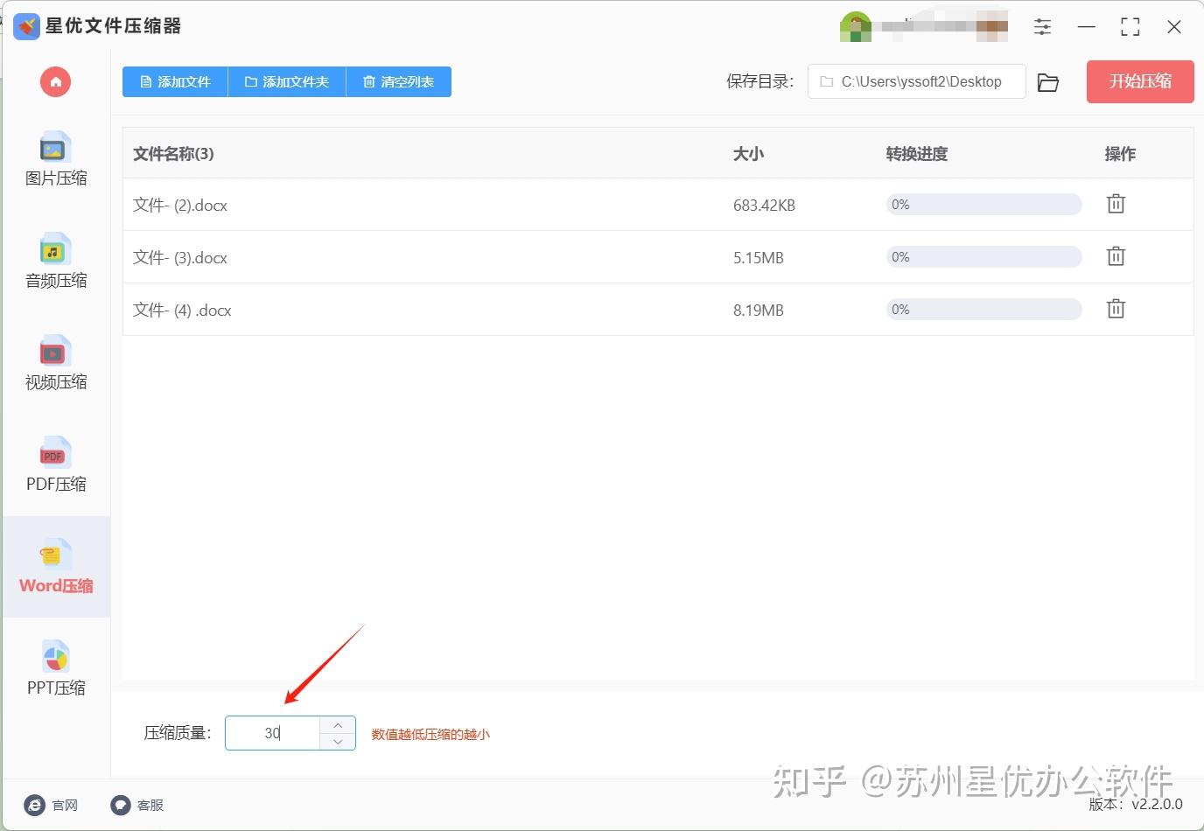This screenshot has height=831, width=1204.
Task: Click the 压缩质量 value input field
Action: [273, 733]
